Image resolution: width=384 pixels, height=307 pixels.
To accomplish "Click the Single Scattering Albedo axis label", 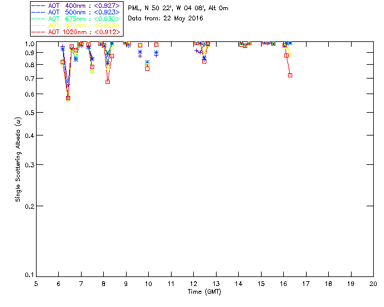I will point(18,159).
